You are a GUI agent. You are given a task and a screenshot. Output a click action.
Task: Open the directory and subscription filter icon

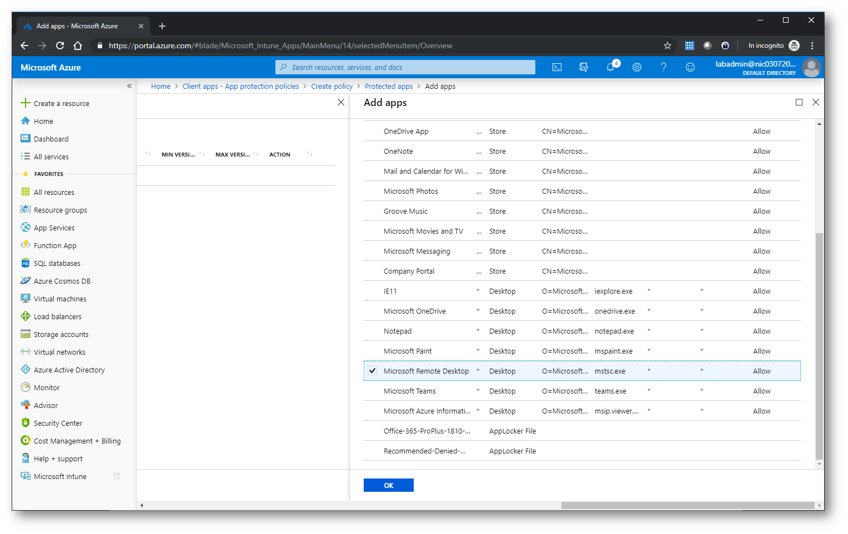584,67
